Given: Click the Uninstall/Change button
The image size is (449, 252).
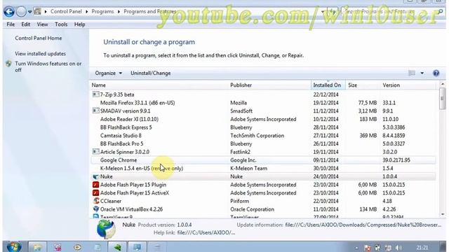Looking at the screenshot, I should coord(151,73).
